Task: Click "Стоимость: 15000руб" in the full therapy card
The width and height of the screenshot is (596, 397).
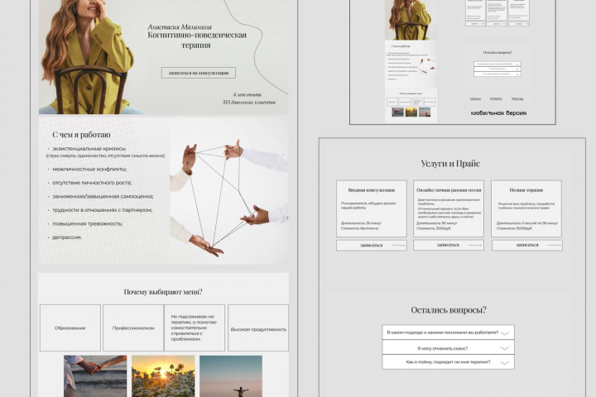Action: [x=514, y=228]
